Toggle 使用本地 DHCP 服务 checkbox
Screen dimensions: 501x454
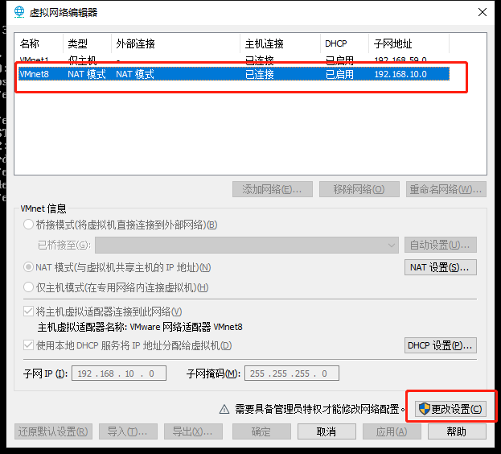click(28, 345)
